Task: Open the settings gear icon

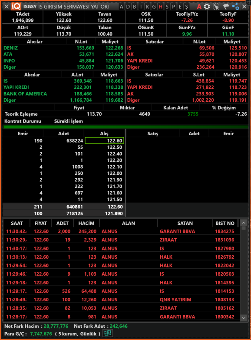Action: point(207,7)
